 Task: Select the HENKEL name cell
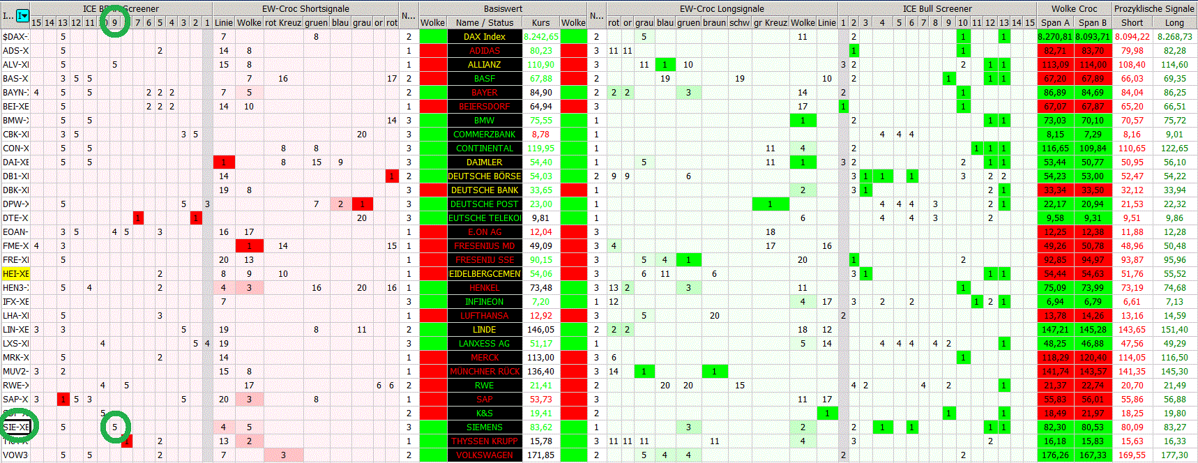pos(485,287)
